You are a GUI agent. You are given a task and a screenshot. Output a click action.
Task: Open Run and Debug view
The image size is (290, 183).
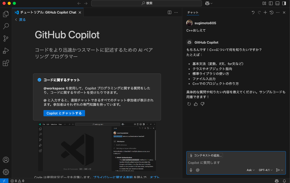pyautogui.click(x=6, y=51)
